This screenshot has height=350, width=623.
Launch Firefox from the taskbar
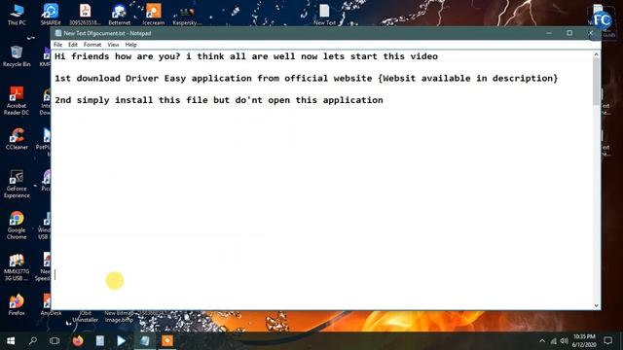[x=78, y=341]
